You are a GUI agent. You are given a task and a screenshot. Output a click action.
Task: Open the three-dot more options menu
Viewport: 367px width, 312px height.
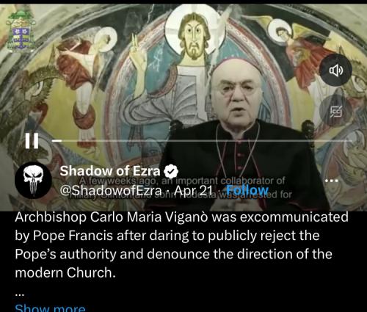[332, 181]
